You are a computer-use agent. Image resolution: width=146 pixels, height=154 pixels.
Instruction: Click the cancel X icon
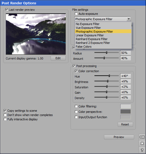[142, 143]
